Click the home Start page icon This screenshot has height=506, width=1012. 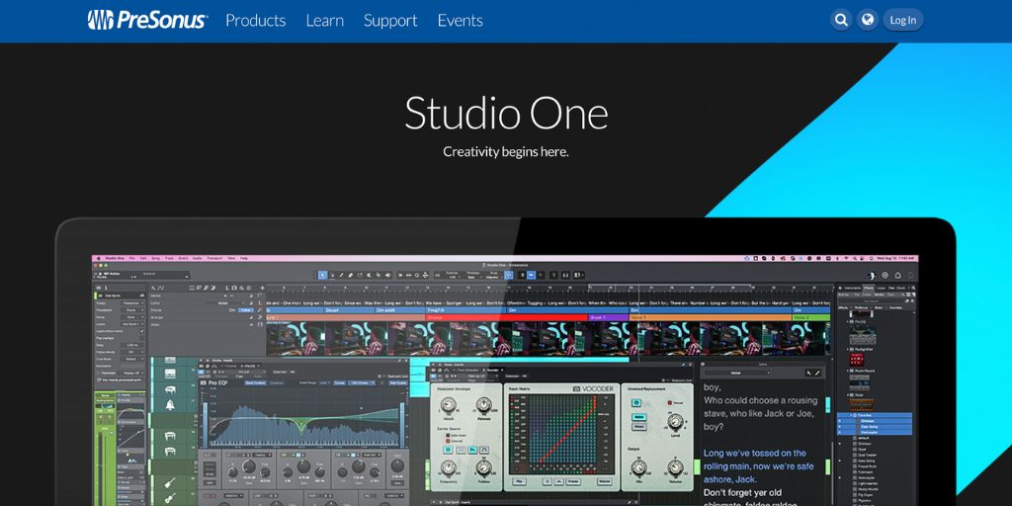pos(897,275)
